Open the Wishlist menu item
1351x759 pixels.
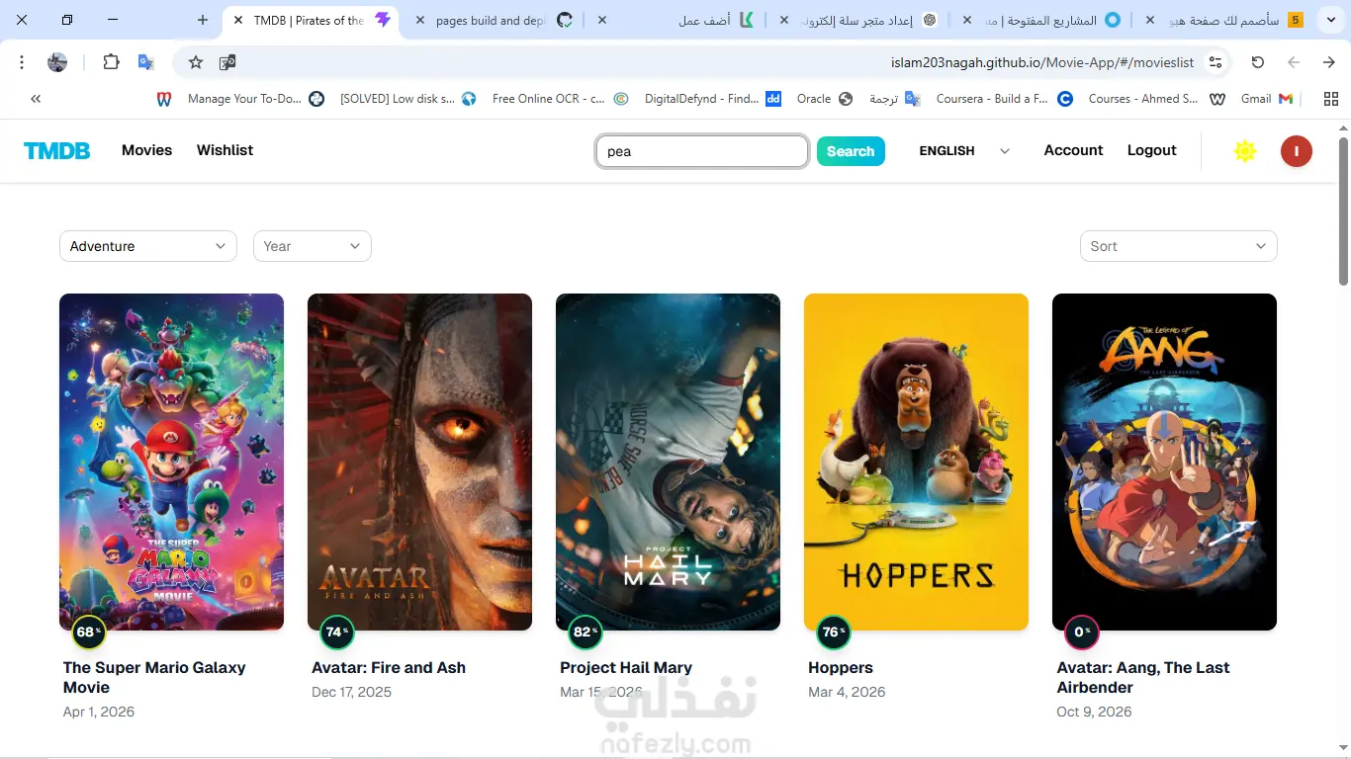[225, 150]
